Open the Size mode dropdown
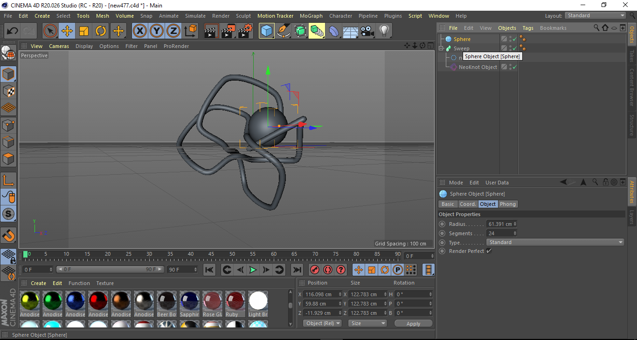This screenshot has width=637, height=340. pyautogui.click(x=368, y=323)
